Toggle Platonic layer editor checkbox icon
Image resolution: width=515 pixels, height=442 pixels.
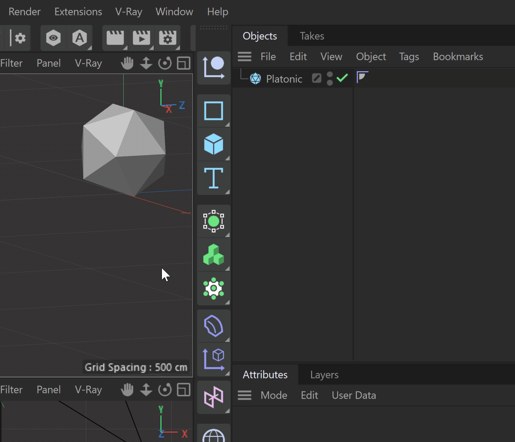pos(317,78)
